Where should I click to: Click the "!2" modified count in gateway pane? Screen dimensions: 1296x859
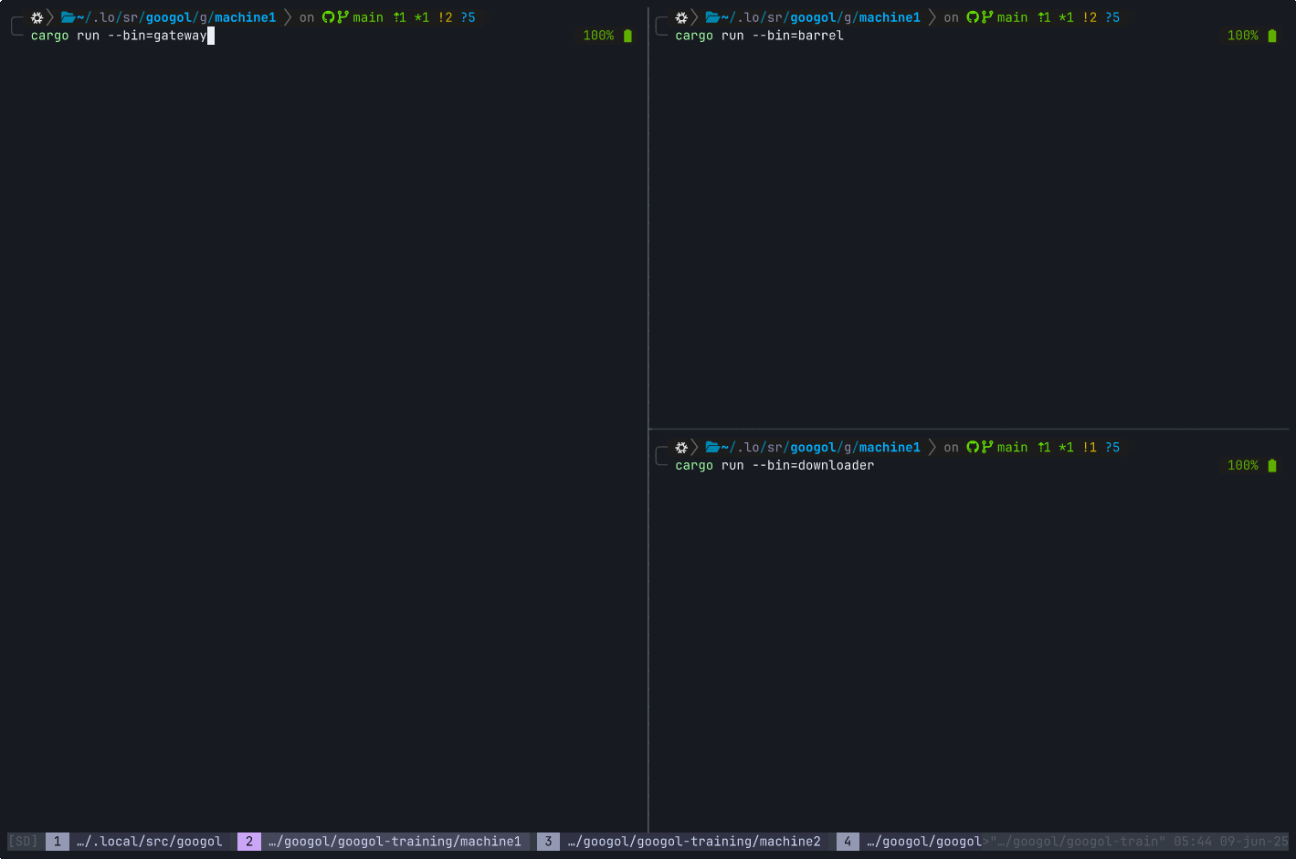point(445,17)
